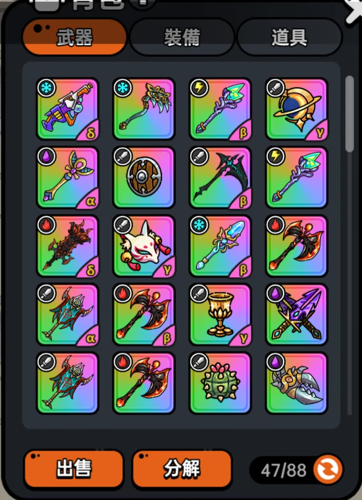Select the teal war banner with alpha mark
The width and height of the screenshot is (362, 500).
67,315
